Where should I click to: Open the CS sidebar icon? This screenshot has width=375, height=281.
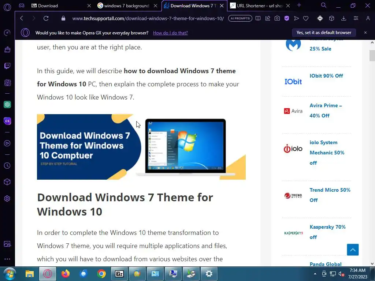7,121
